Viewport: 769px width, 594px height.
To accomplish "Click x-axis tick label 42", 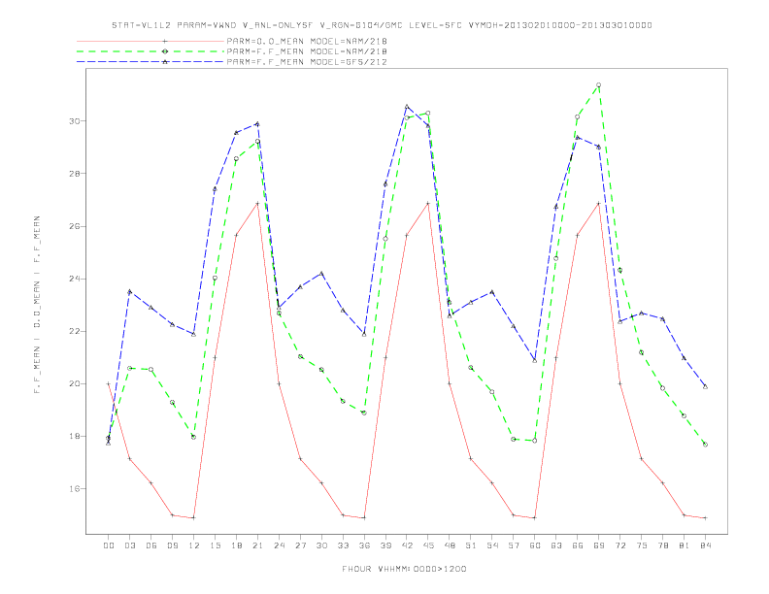I will pos(407,545).
